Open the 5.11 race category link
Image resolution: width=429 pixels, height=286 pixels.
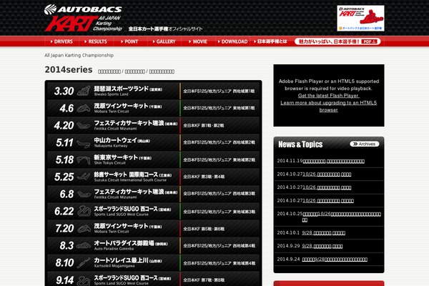pos(220,142)
